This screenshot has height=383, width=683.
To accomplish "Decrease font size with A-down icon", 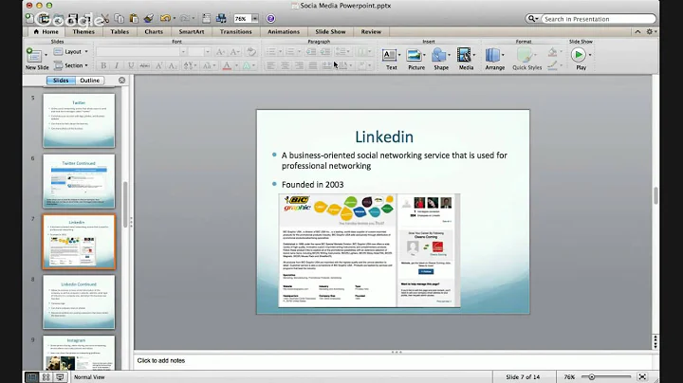I will pos(234,51).
